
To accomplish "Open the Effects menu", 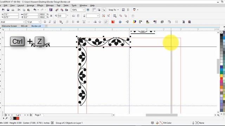I will [40, 6].
